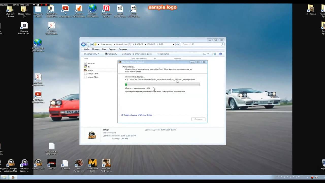This screenshot has width=325, height=183.
Task: Click the change view icon in Explorer
Action: (x=204, y=54)
